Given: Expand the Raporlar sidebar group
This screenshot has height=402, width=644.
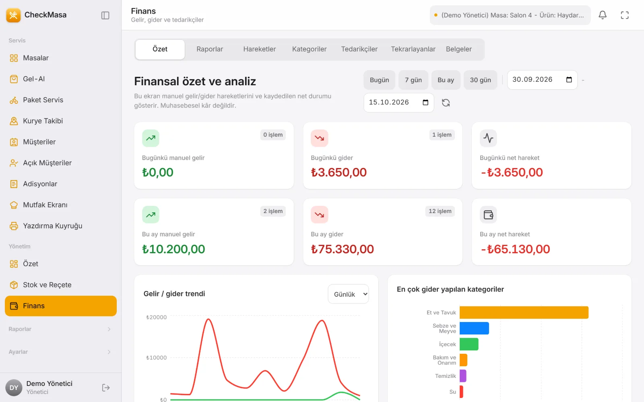Looking at the screenshot, I should [61, 329].
